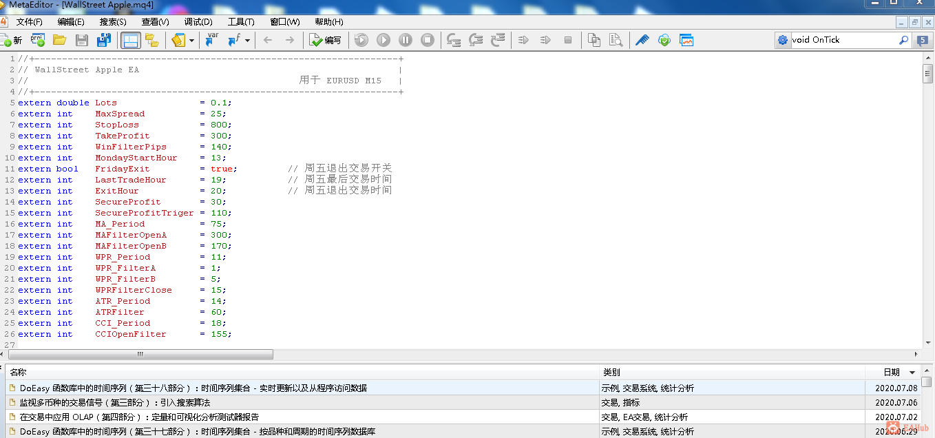Expand the insert function dropdown arrow
Screen dimensions: 935x438
point(247,40)
